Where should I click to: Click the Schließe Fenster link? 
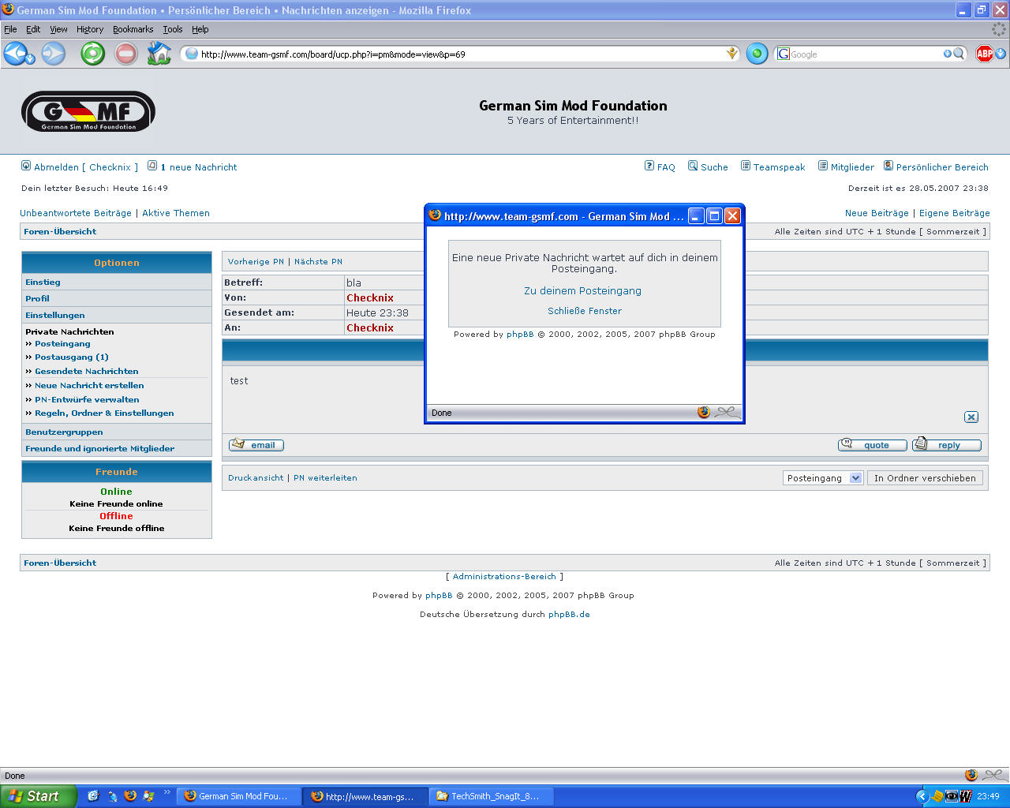click(x=584, y=311)
